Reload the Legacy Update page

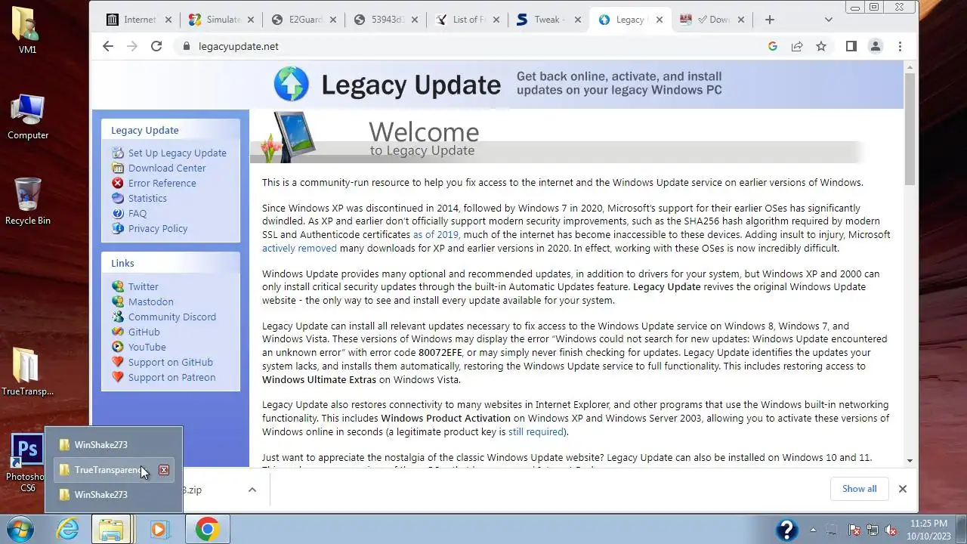pos(156,46)
